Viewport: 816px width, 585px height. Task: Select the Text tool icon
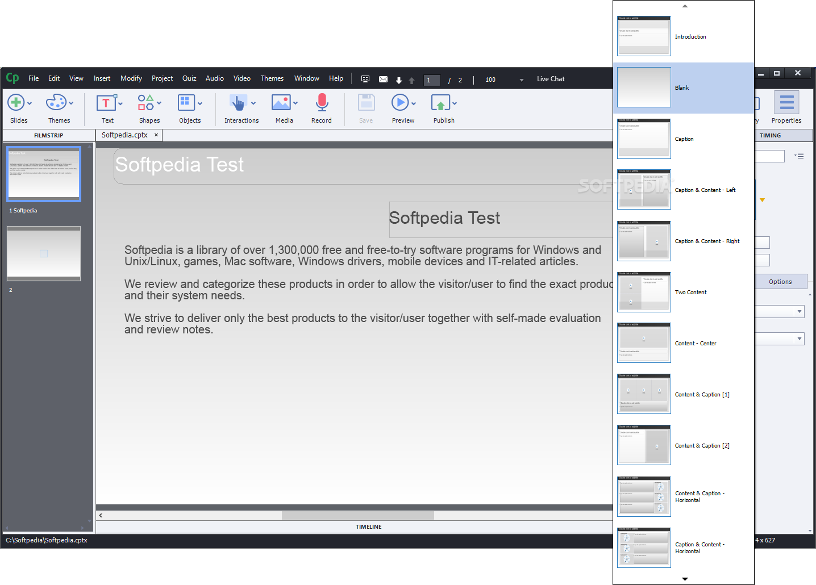[x=106, y=103]
